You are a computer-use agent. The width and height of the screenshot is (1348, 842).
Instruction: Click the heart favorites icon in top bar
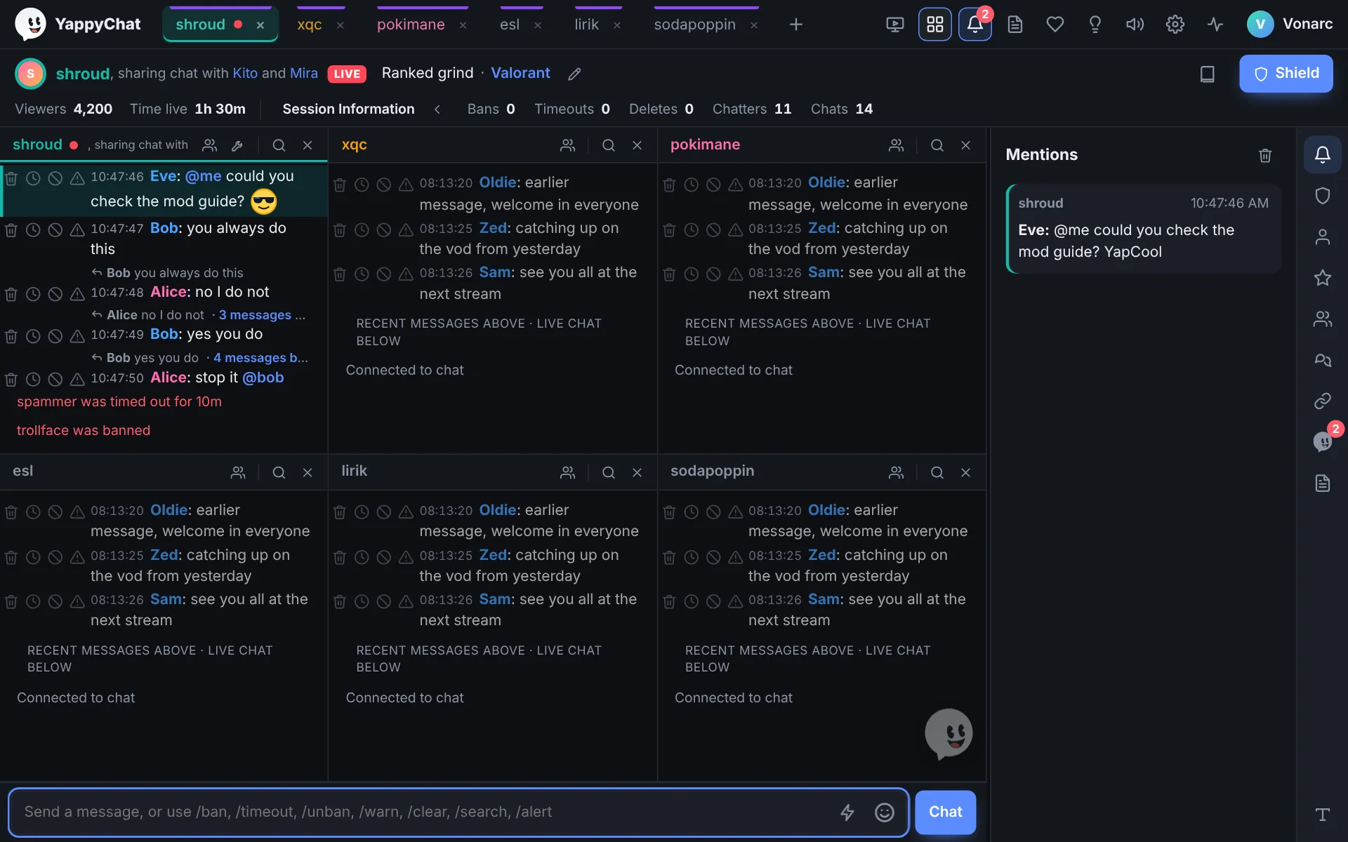click(x=1055, y=25)
